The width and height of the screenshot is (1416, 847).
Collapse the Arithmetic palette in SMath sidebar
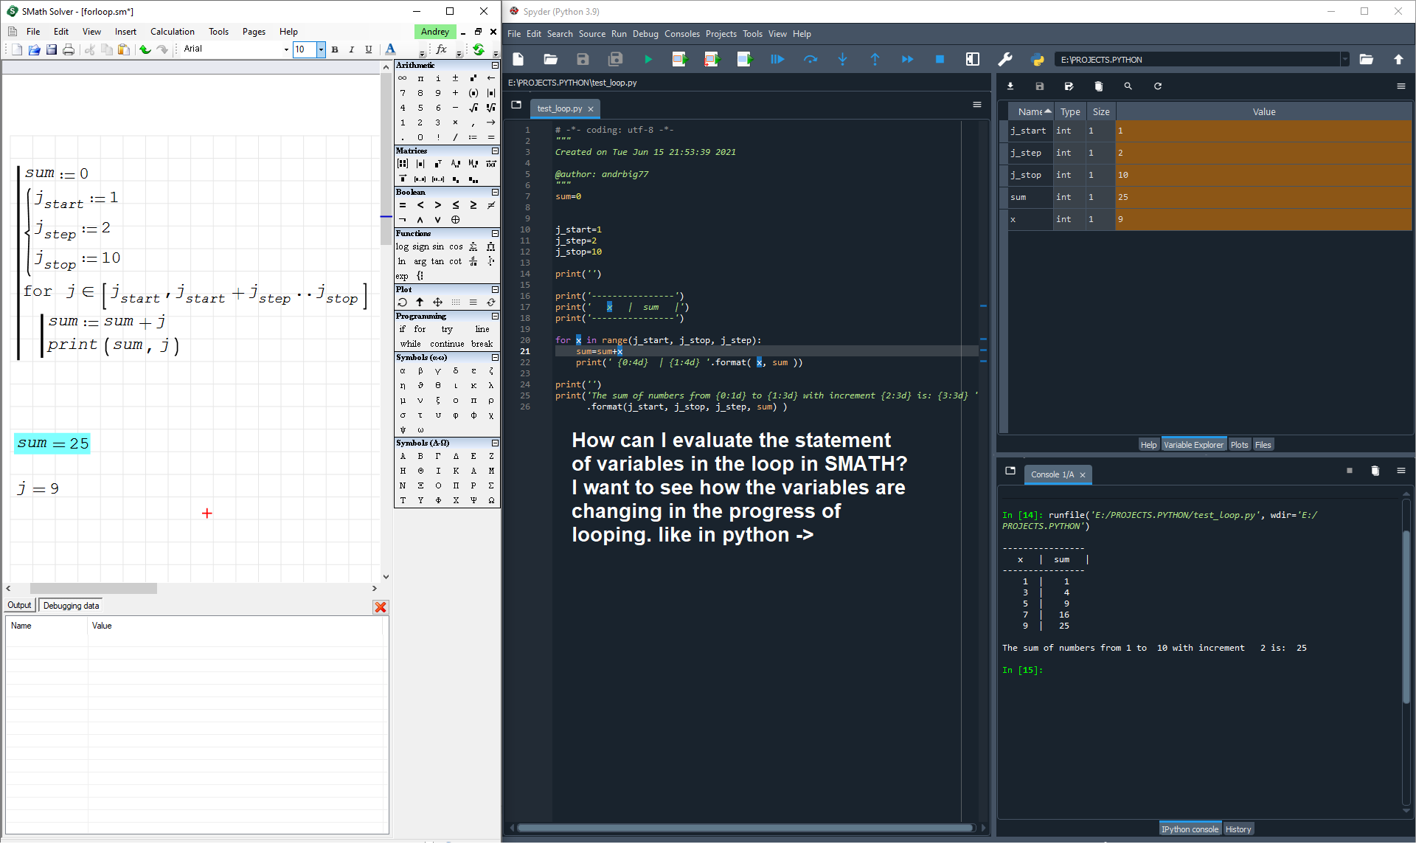pos(494,65)
